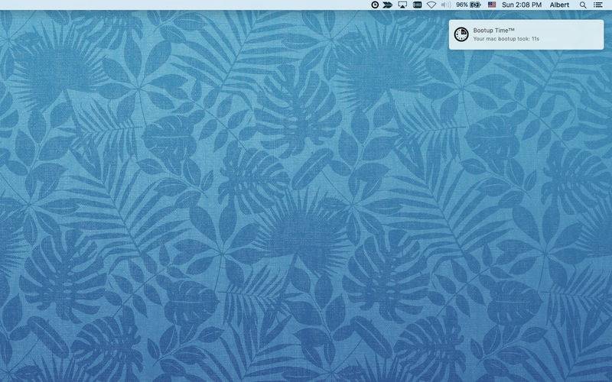Viewport: 612px width, 382px height.
Task: Open Notification Center list icon
Action: (x=597, y=5)
